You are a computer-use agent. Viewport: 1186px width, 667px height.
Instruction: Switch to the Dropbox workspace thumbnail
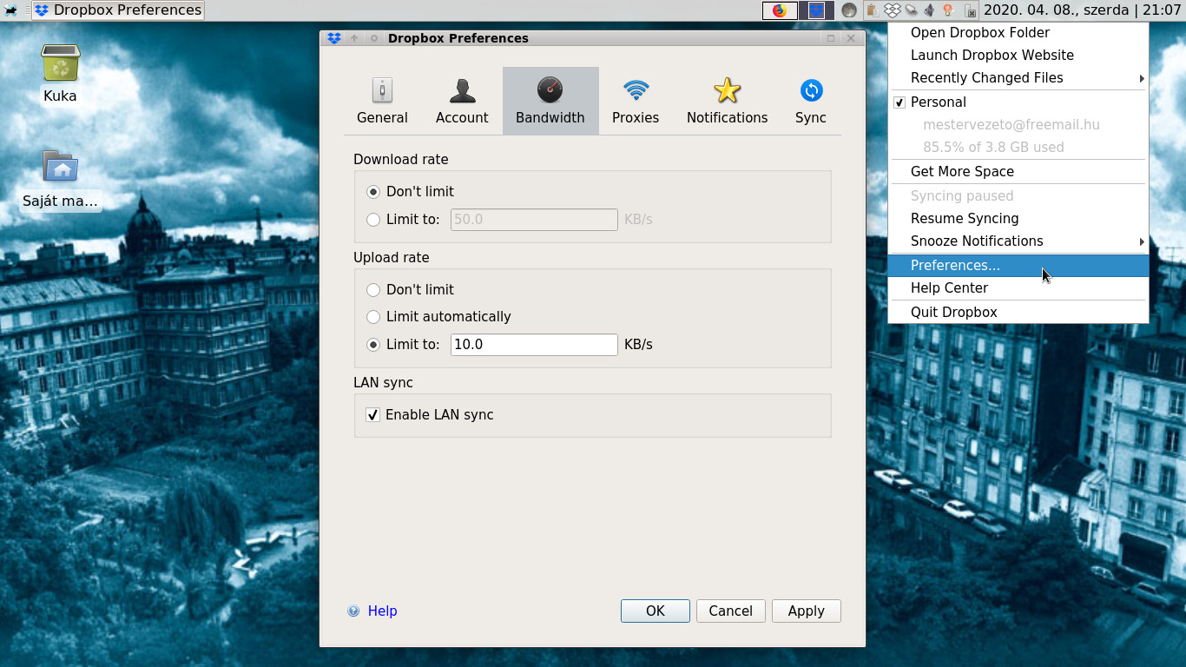(816, 10)
